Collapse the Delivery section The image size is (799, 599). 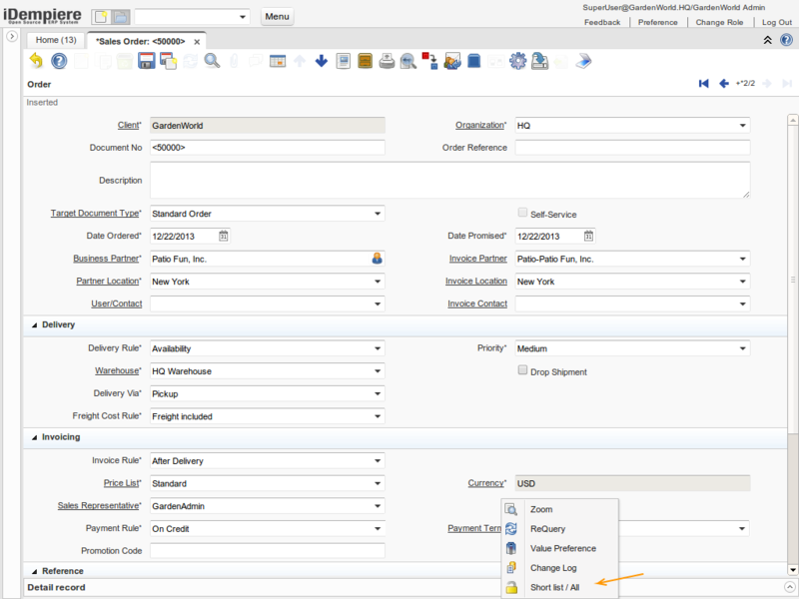point(36,324)
